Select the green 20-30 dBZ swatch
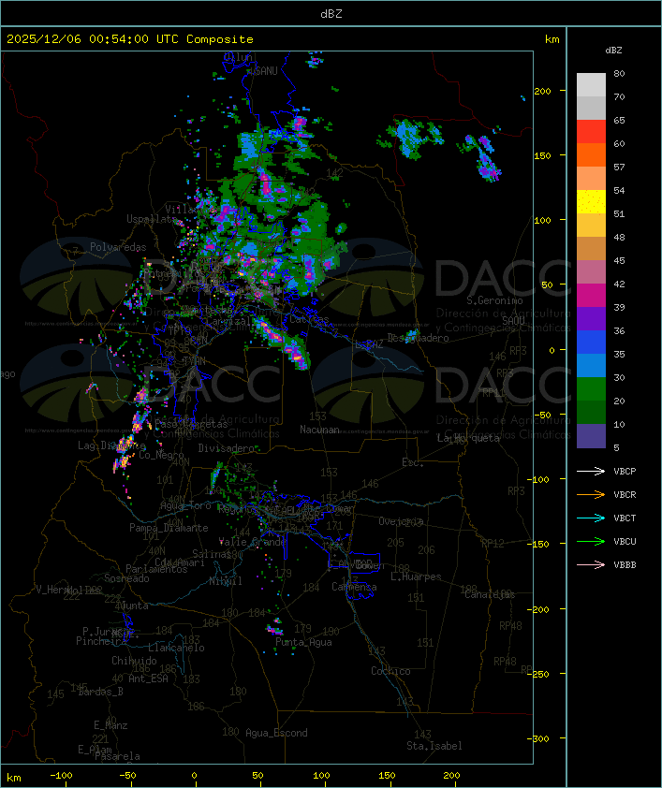The width and height of the screenshot is (662, 788). [x=591, y=389]
